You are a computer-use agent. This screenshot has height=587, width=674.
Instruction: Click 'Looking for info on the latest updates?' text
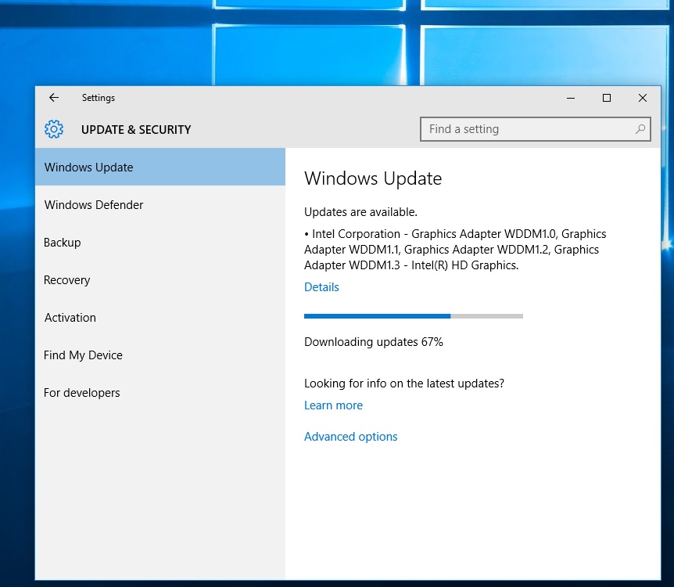tap(404, 384)
